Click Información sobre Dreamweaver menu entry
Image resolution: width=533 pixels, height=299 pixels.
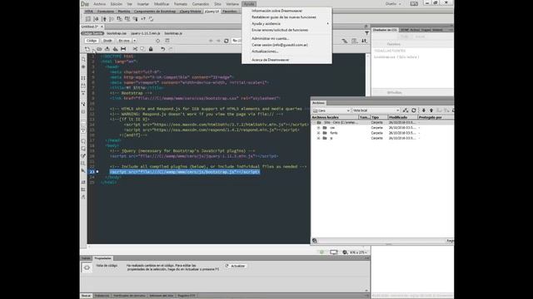276,11
